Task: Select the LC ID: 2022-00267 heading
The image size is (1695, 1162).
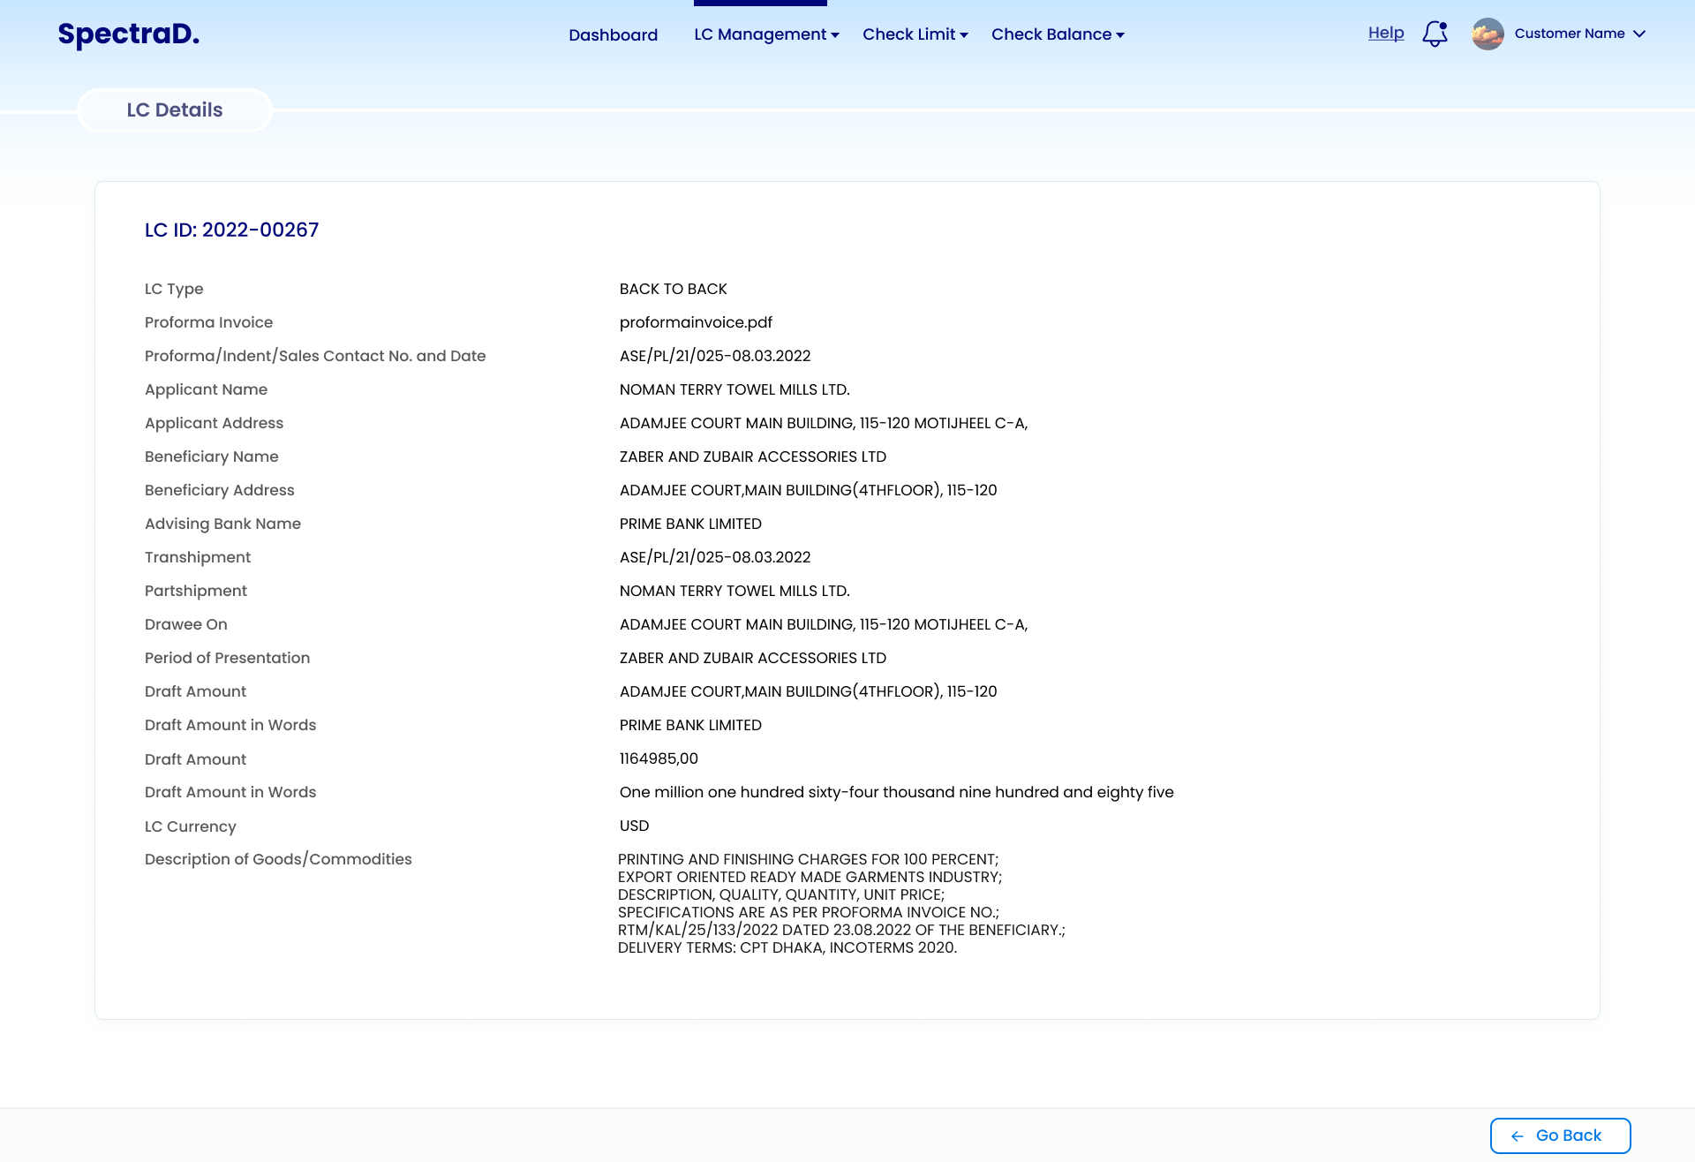Action: click(x=231, y=230)
